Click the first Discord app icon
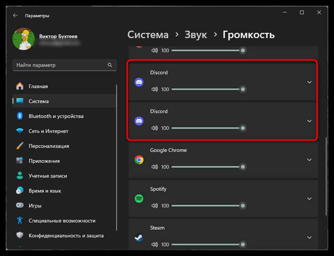The height and width of the screenshot is (256, 334). [x=139, y=82]
